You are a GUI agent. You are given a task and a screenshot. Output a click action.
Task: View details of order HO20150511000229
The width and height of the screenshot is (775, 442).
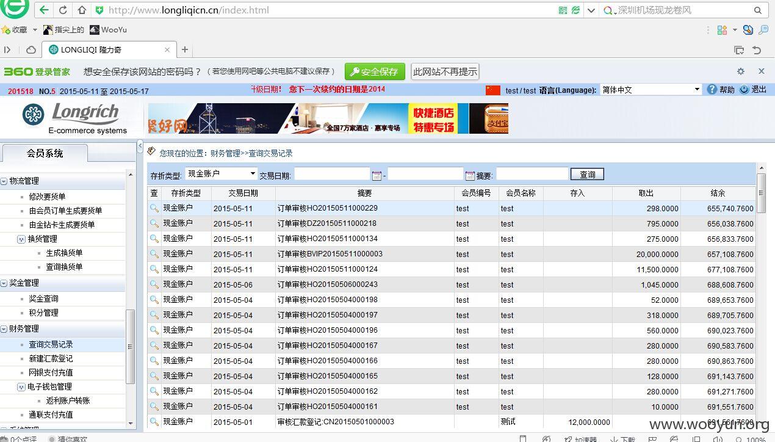154,208
